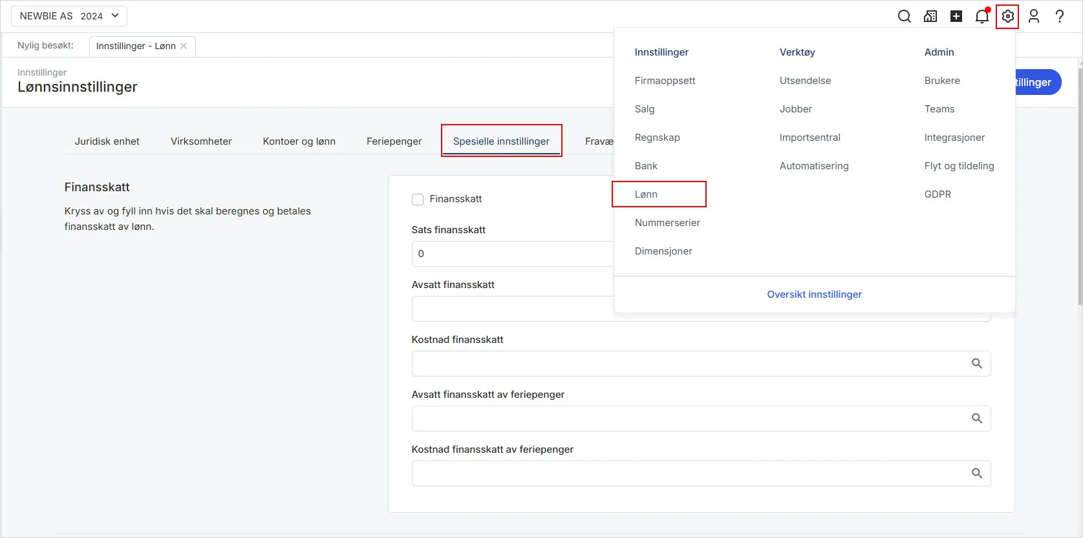Click the settings gear icon
Viewport: 1083px width, 538px height.
coord(1007,17)
